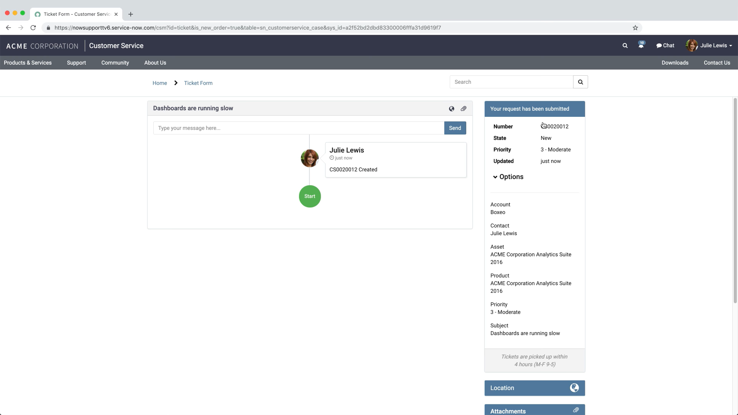Open the Products & Services menu
The height and width of the screenshot is (415, 738).
[x=28, y=63]
